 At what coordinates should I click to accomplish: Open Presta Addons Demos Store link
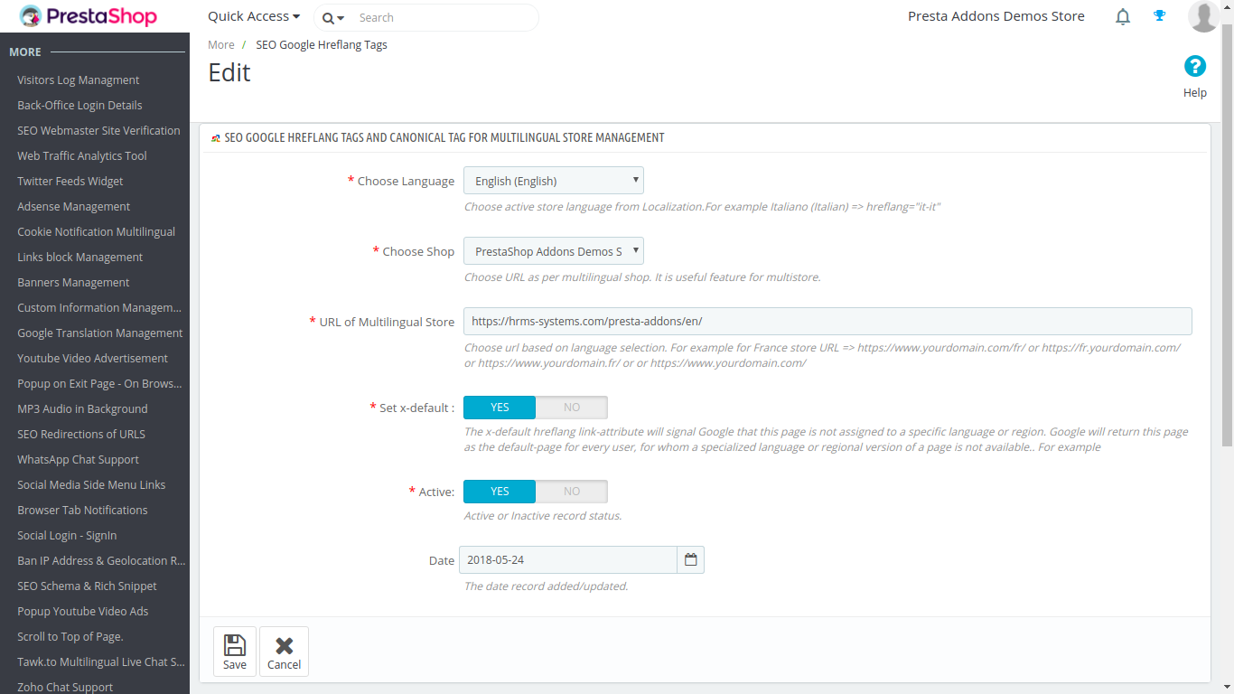[996, 16]
